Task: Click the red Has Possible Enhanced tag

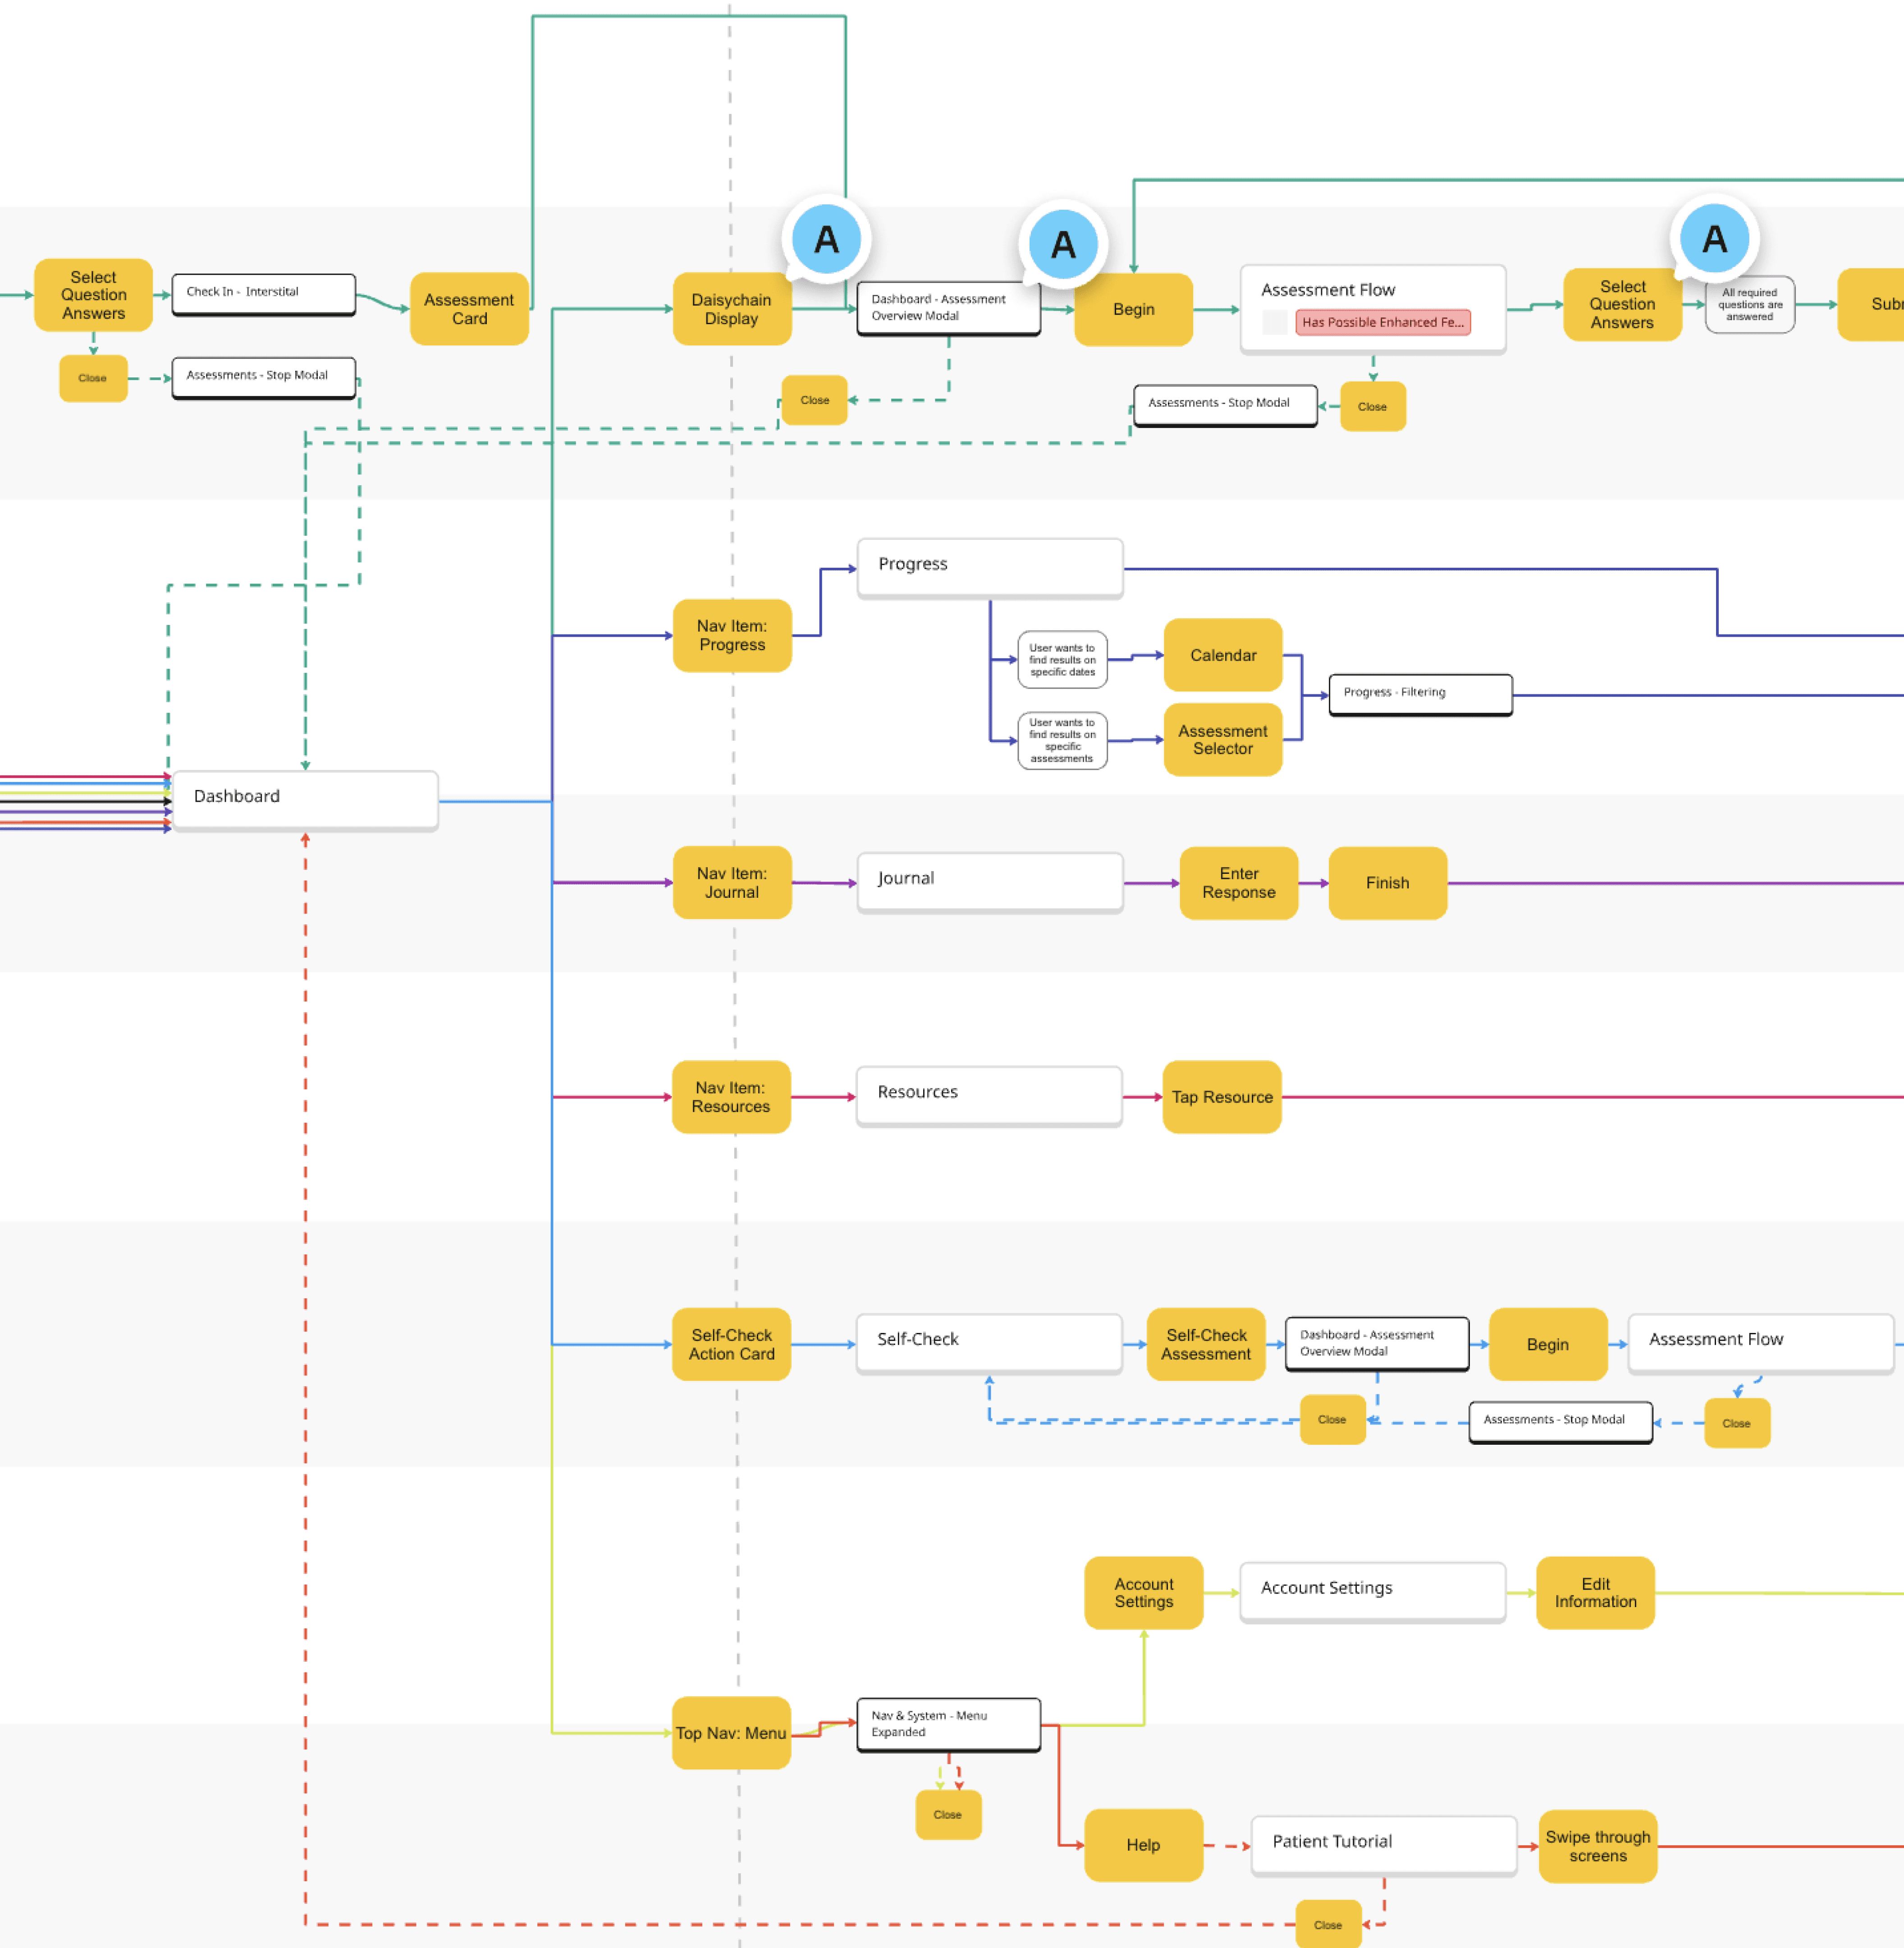Action: pyautogui.click(x=1382, y=322)
